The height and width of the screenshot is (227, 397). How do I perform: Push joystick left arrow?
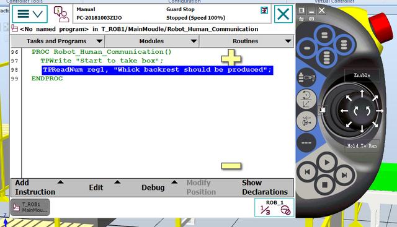click(x=344, y=111)
